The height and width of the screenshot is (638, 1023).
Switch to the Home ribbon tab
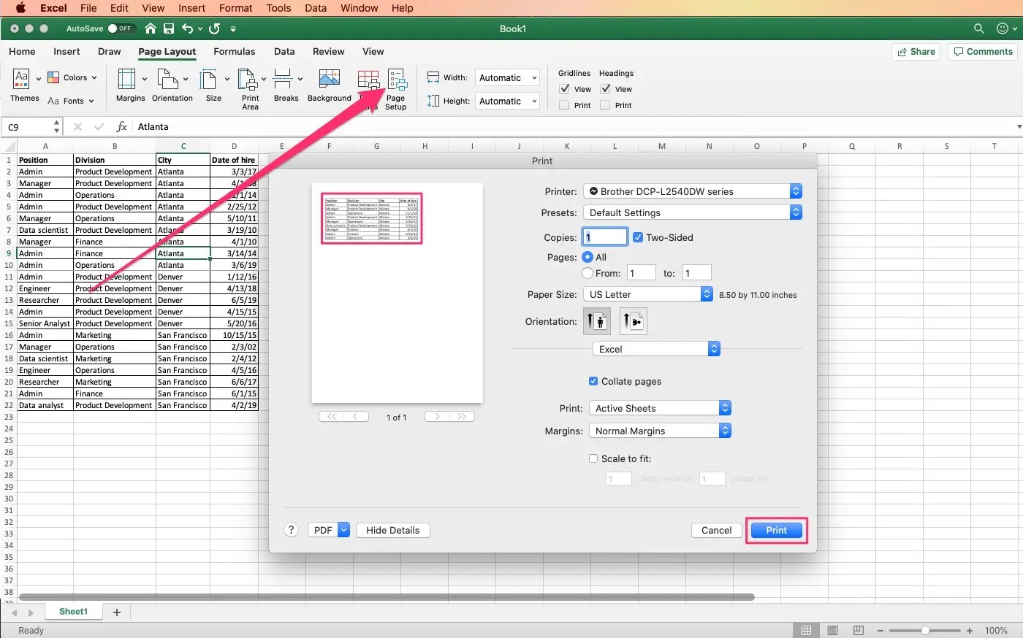coord(22,52)
